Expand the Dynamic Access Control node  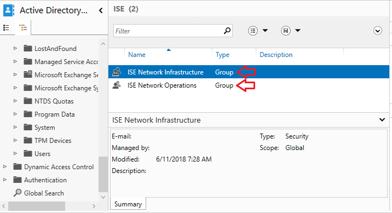5,166
